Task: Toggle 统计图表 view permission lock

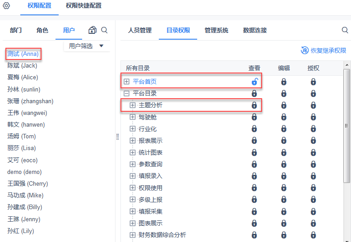Action: 254,153
